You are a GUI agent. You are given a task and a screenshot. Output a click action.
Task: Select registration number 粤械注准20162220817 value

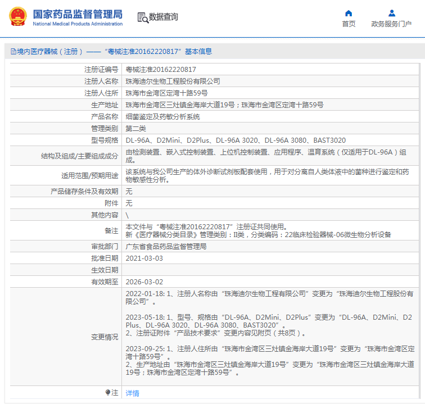pos(161,70)
